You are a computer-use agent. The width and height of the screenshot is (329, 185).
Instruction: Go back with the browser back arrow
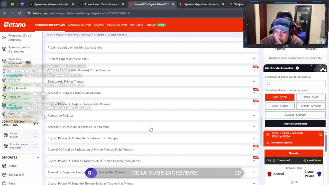pos(5,13)
